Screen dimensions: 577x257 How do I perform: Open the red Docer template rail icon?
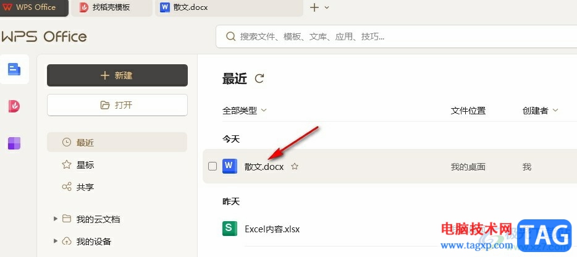(x=14, y=106)
